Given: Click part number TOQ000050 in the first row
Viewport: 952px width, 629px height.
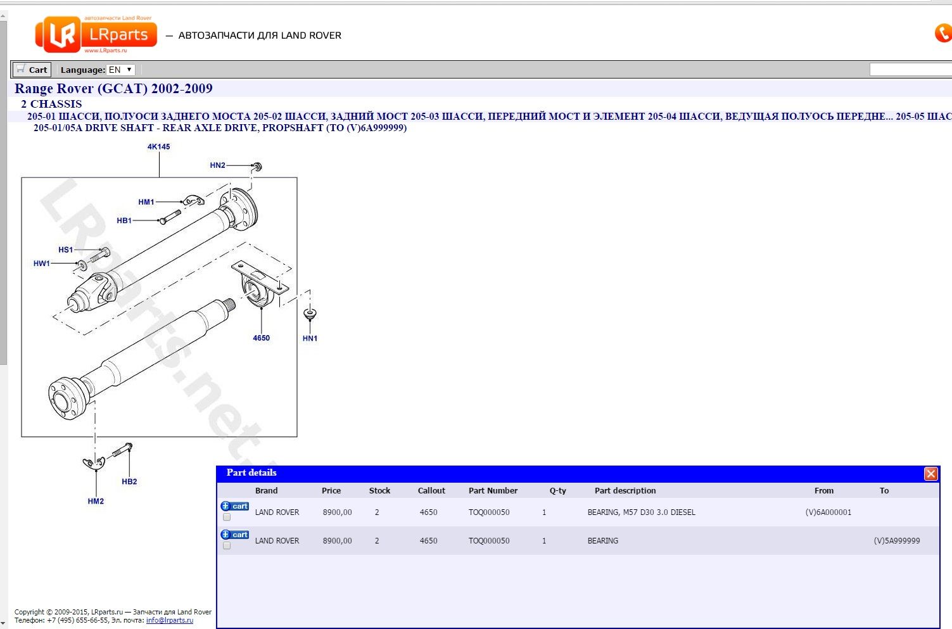Looking at the screenshot, I should click(x=489, y=512).
